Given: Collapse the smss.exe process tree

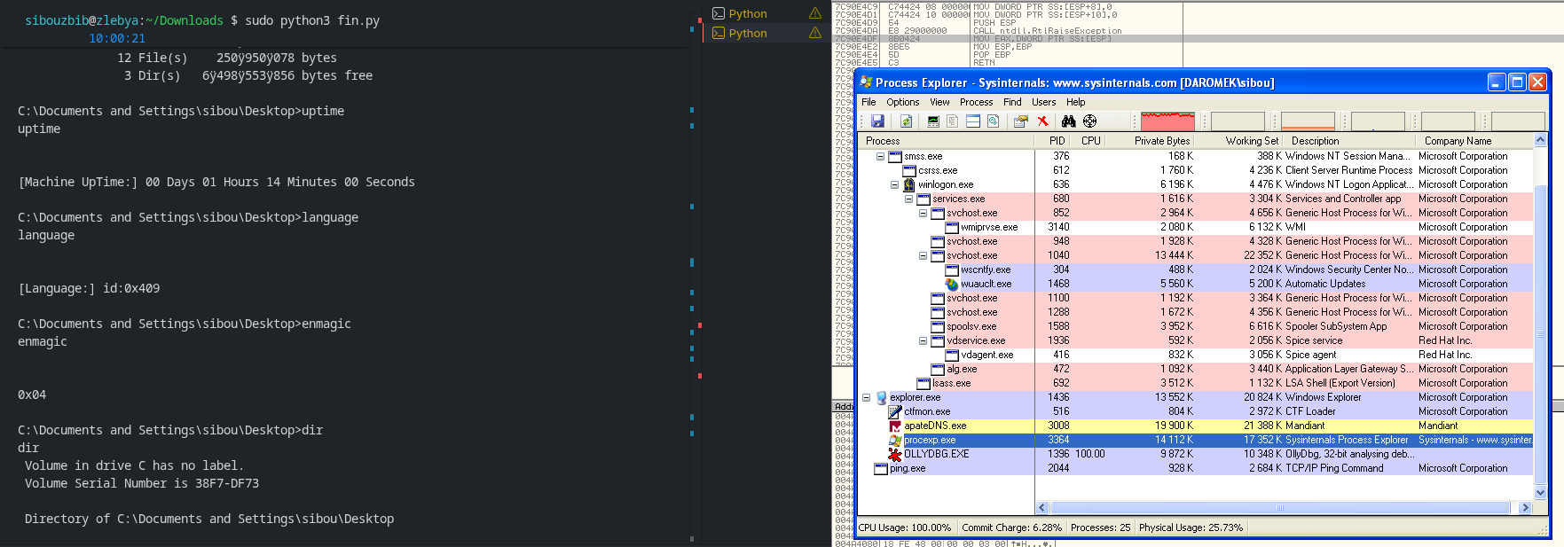Looking at the screenshot, I should 880,157.
